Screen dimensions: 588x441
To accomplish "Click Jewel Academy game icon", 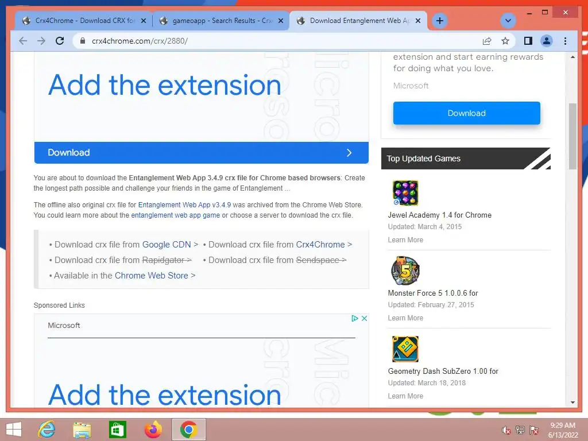I will pos(405,193).
